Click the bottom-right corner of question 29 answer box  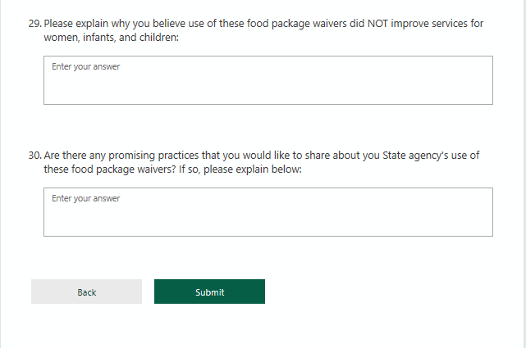tap(490, 102)
